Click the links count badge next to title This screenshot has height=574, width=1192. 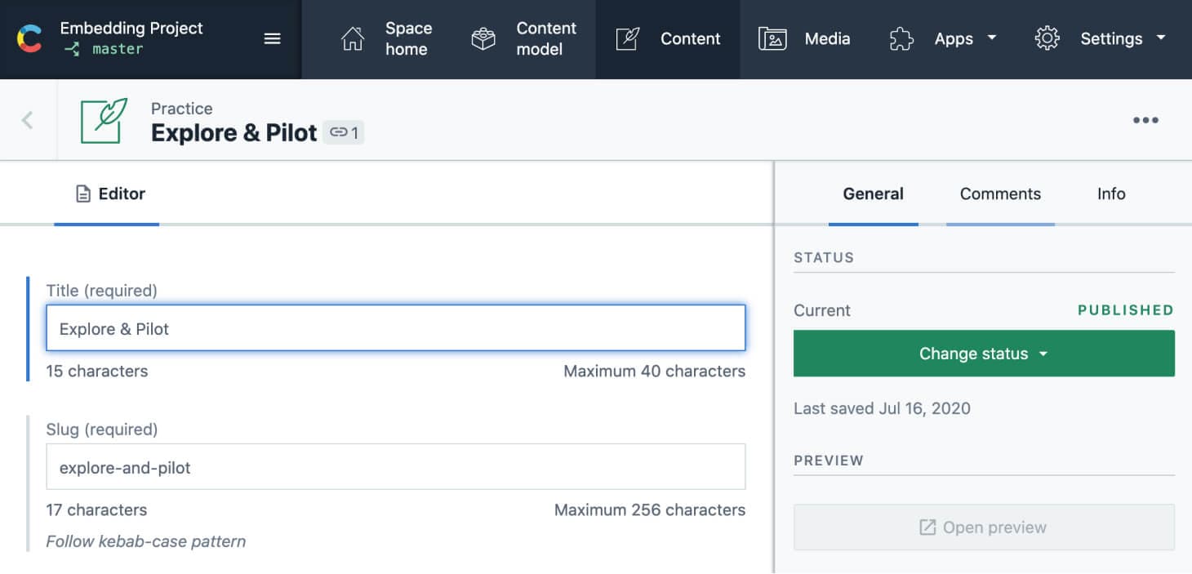point(344,131)
